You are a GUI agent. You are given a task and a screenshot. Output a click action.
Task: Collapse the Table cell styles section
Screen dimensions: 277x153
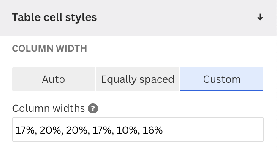tap(260, 17)
